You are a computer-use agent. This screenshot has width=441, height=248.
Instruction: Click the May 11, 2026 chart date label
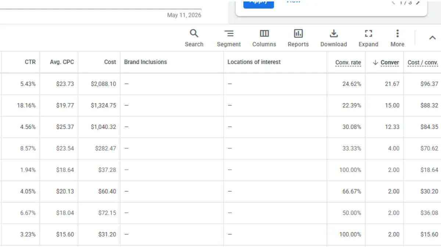click(184, 15)
